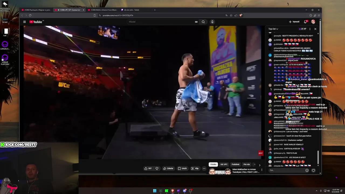Go back in browser history
The image size is (345, 194).
coord(22,15)
